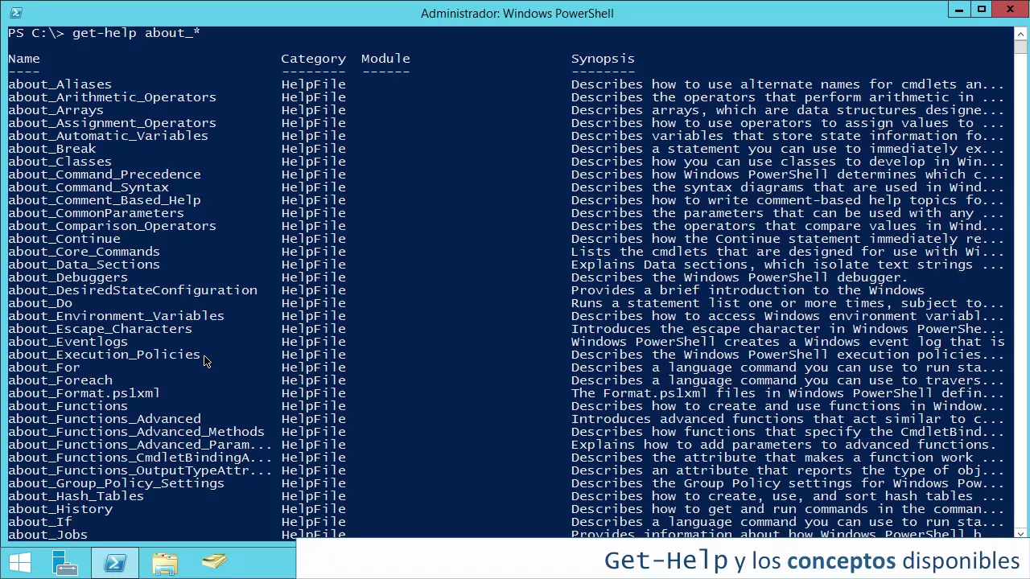Click the 'Module' column header
Screen dimensions: 1030x579
click(385, 59)
